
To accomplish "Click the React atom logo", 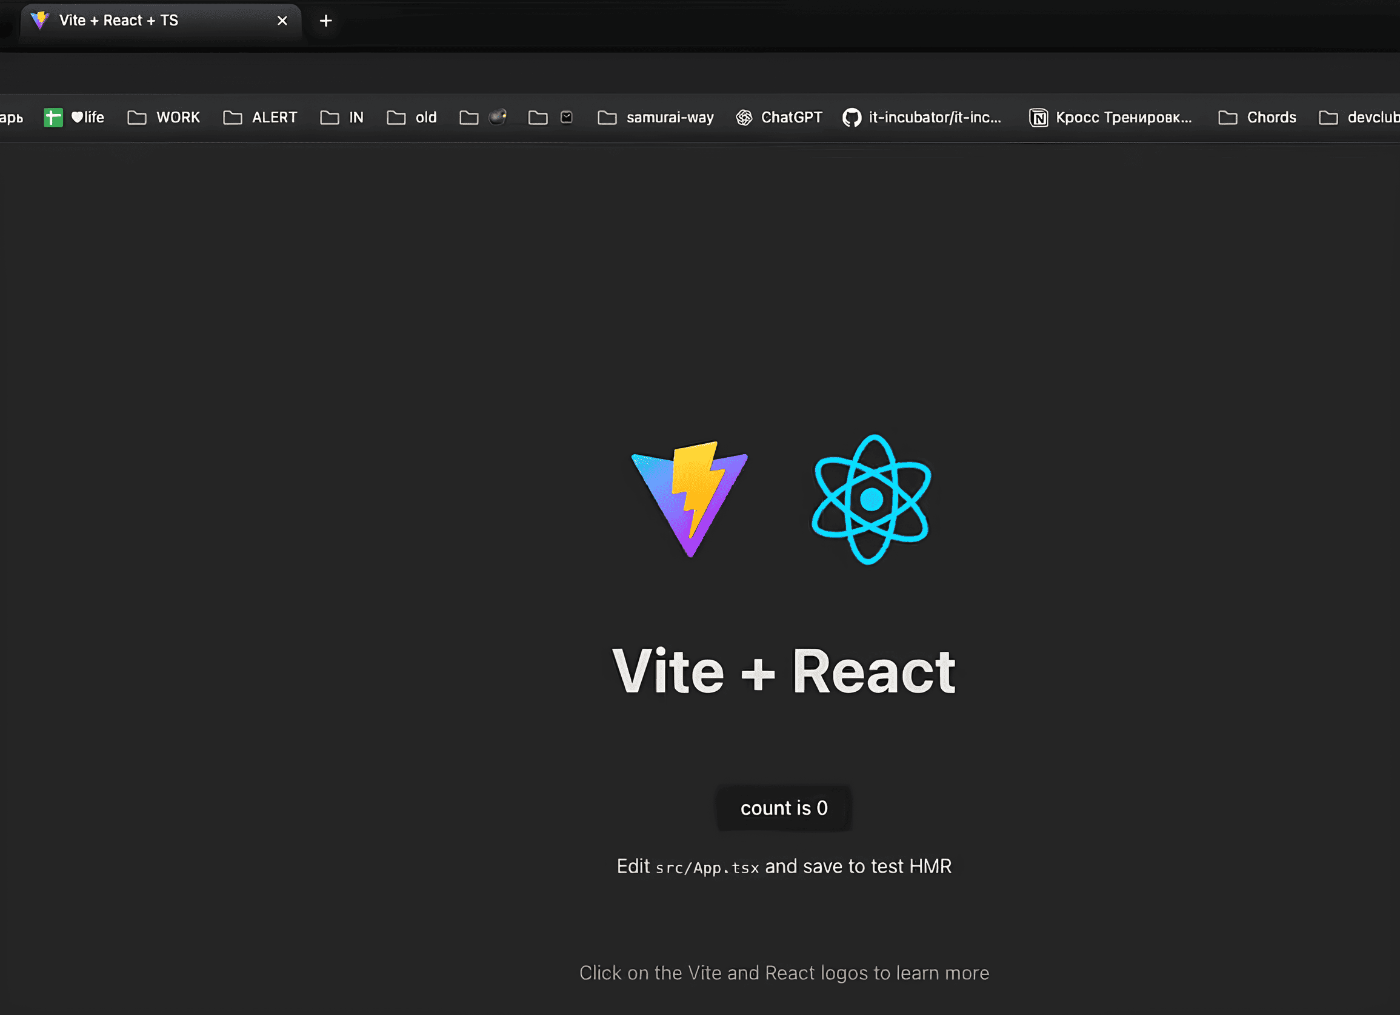I will click(x=871, y=499).
